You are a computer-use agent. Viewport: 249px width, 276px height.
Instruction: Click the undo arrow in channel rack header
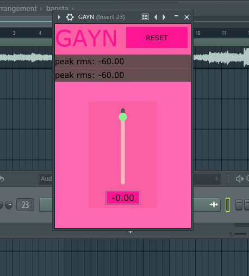click(x=2, y=179)
